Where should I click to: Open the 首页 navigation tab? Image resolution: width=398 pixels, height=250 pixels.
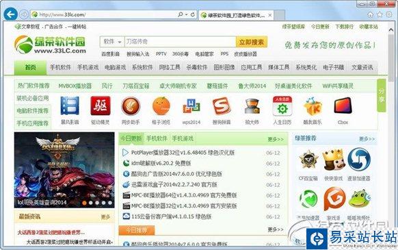(30, 67)
